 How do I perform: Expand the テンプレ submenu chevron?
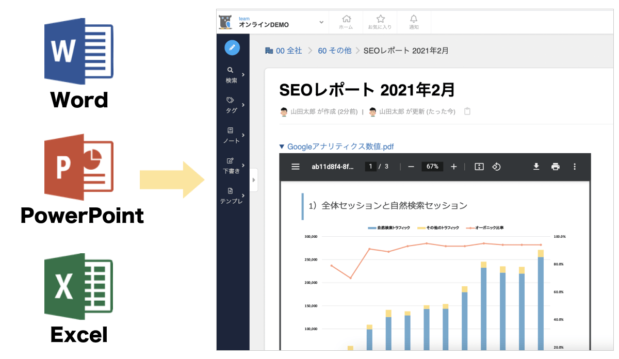pos(243,195)
